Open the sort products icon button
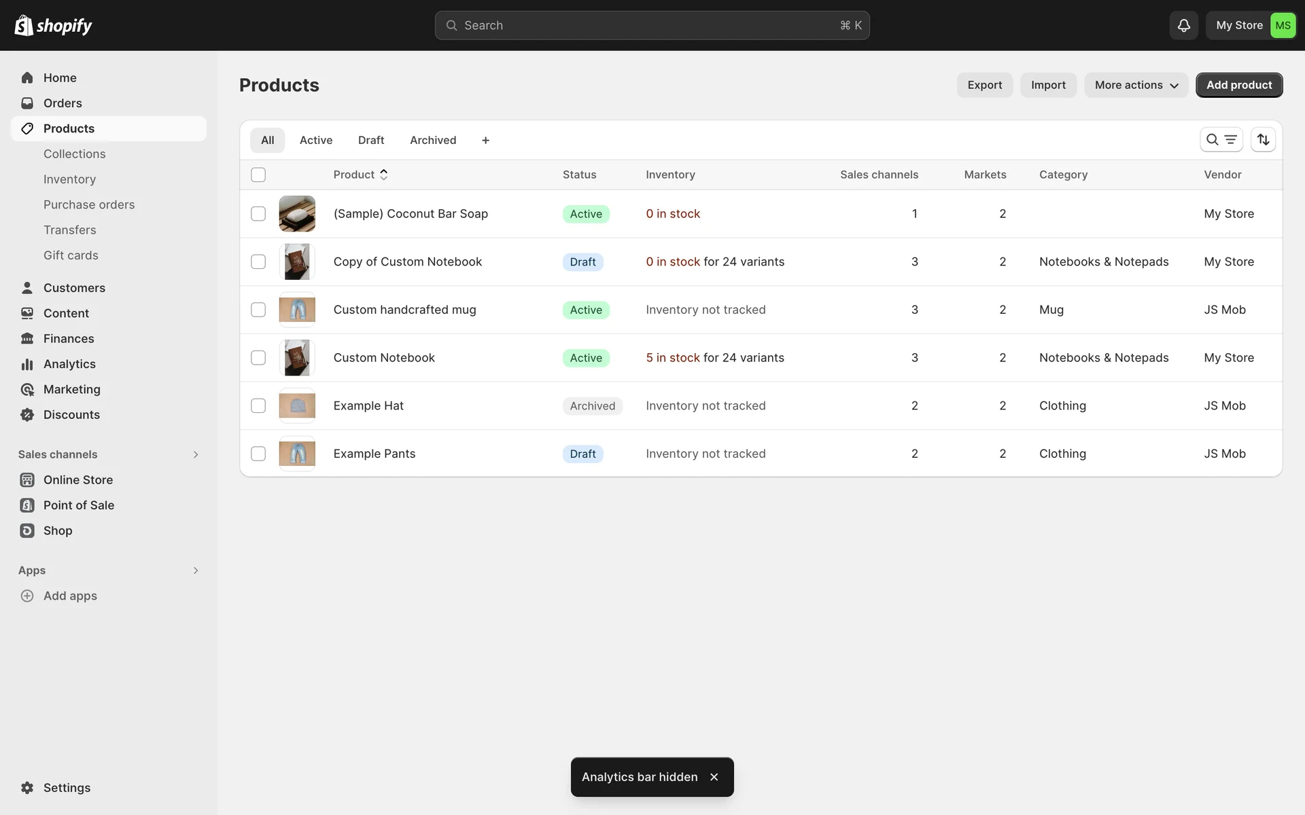The height and width of the screenshot is (815, 1305). pyautogui.click(x=1263, y=140)
